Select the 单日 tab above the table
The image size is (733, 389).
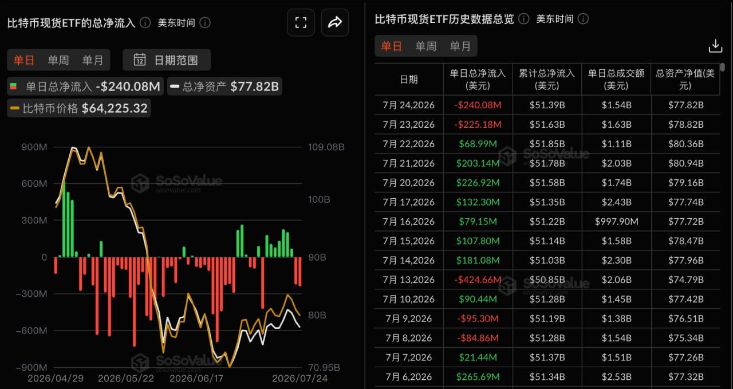392,46
